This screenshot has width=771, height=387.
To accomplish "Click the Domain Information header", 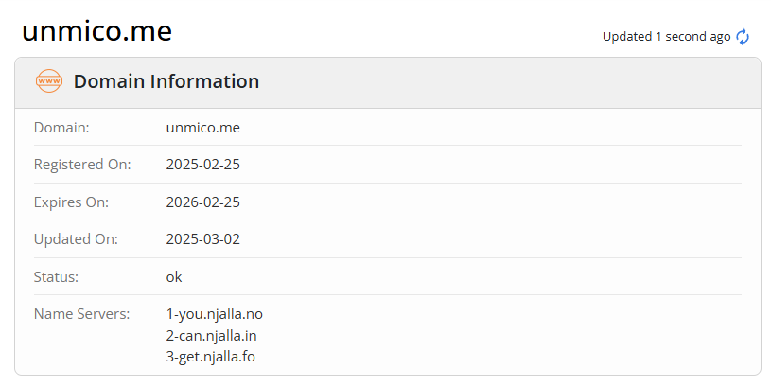I will point(166,81).
